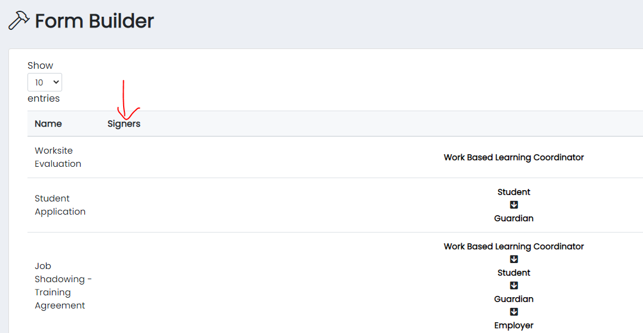Click down arrow icon in Student Application row
Screen dimensions: 643x333
coord(514,205)
